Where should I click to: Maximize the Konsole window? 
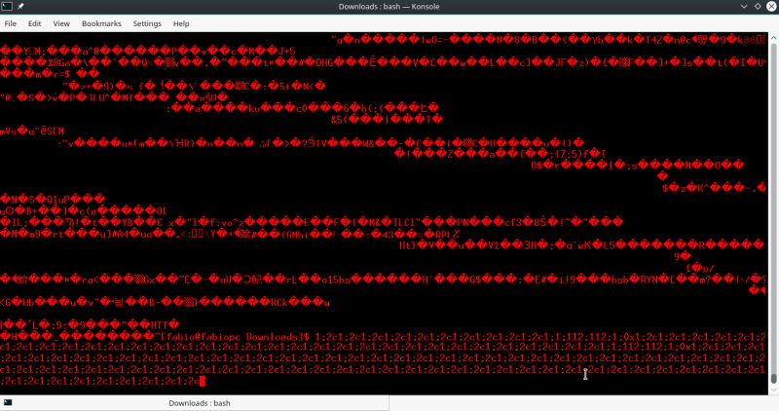[x=758, y=7]
